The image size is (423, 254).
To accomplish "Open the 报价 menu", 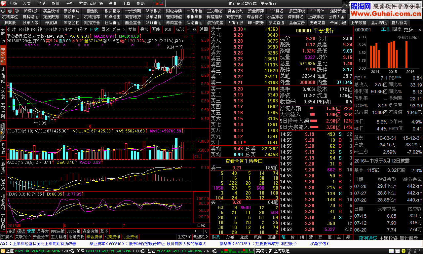I will (56, 4).
